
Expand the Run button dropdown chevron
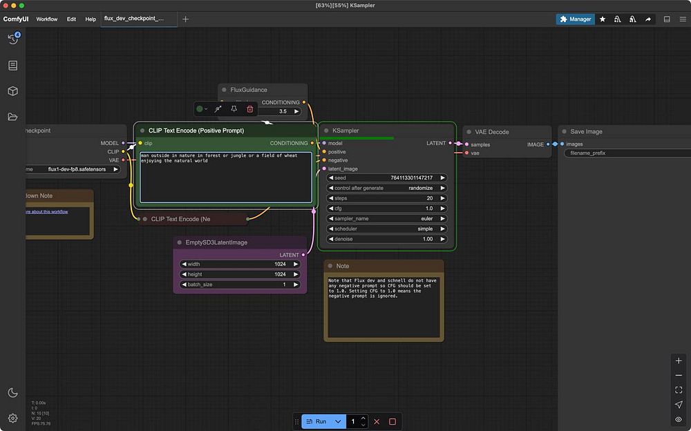(338, 421)
